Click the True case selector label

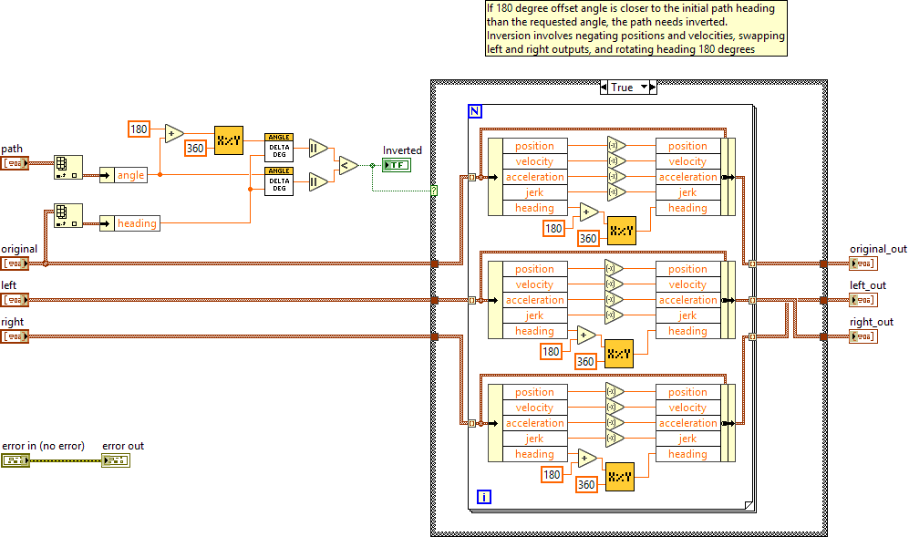(x=623, y=88)
